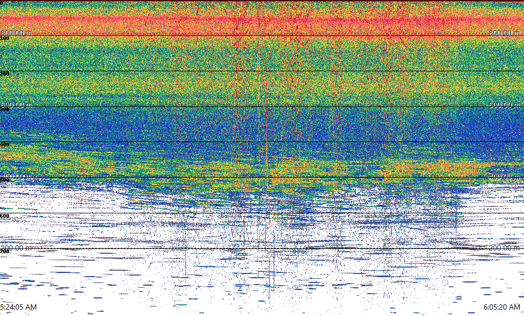Viewport: 524px width, 316px height.
Task: Select the 200 depth axis marker
Action: coord(5,74)
